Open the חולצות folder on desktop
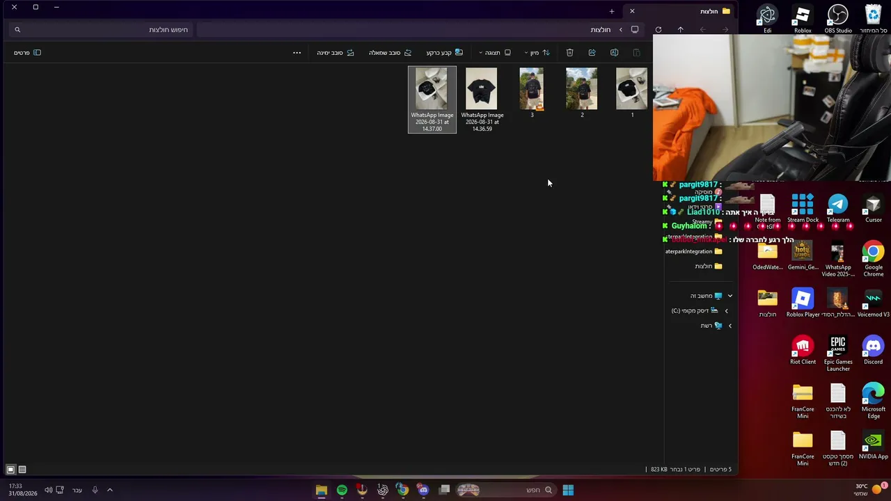 pos(767,303)
